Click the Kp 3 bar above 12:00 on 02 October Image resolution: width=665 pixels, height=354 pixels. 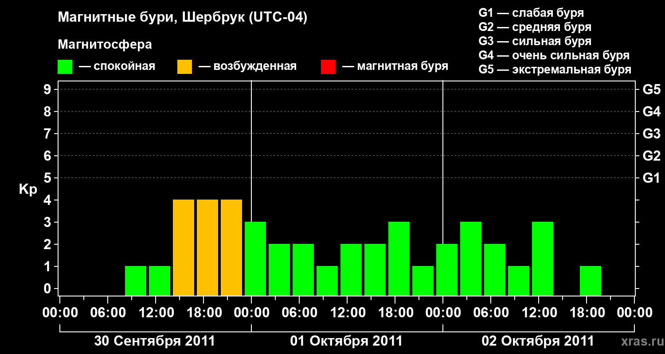click(543, 258)
